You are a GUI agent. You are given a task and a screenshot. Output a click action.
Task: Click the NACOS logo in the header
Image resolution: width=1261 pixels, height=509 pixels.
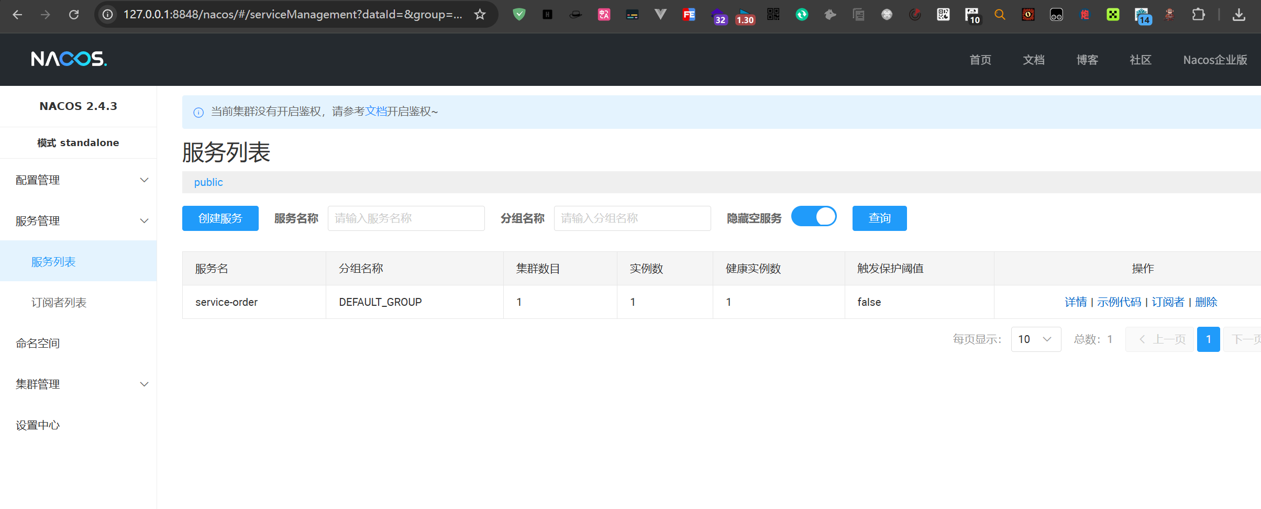pyautogui.click(x=69, y=59)
